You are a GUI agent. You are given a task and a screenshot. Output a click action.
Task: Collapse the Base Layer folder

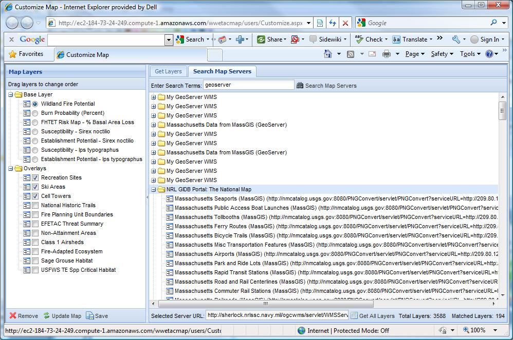10,95
